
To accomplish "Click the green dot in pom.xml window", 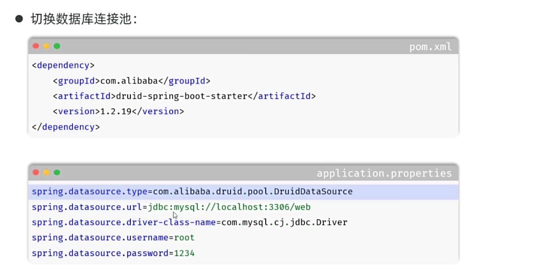I will pos(57,46).
